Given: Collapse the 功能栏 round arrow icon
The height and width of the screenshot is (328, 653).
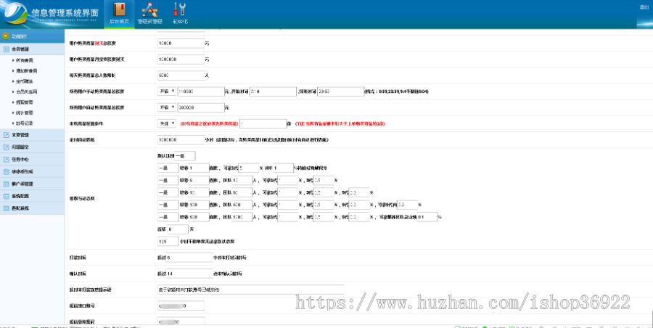Looking at the screenshot, I should click(6, 36).
